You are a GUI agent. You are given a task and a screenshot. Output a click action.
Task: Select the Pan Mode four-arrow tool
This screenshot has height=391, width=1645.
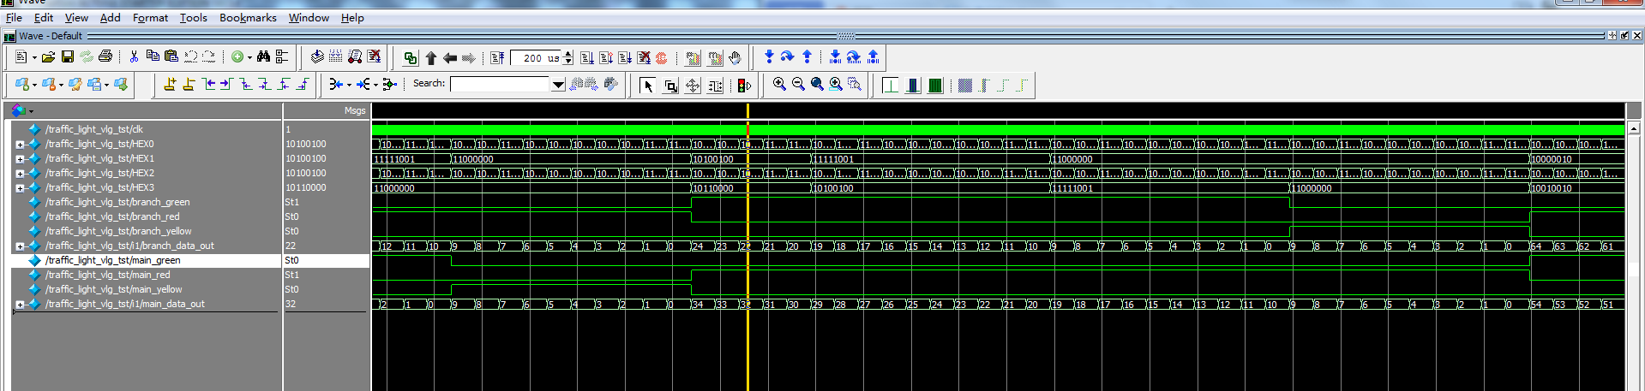(x=693, y=86)
